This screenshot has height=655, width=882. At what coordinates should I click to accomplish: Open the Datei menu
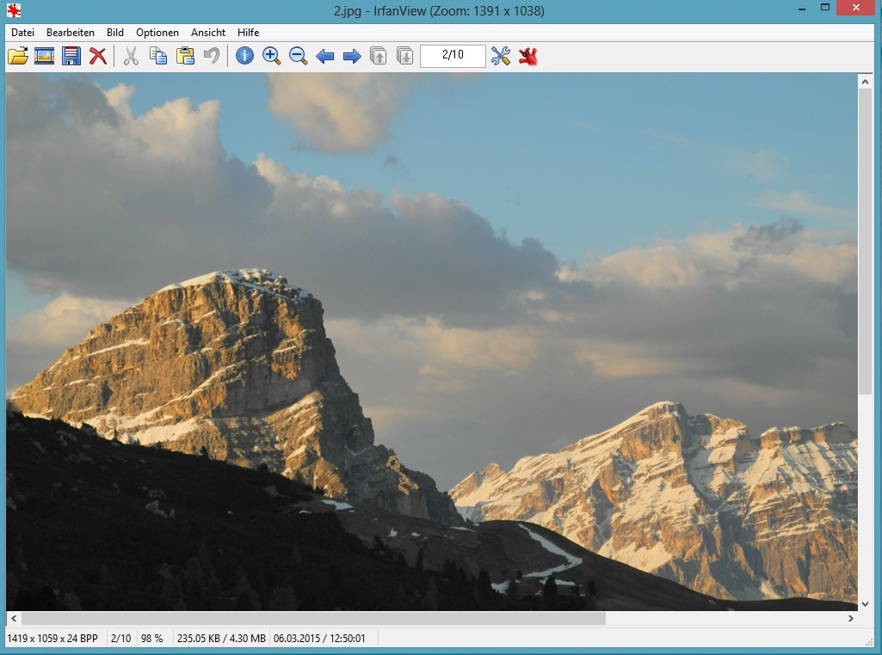22,33
